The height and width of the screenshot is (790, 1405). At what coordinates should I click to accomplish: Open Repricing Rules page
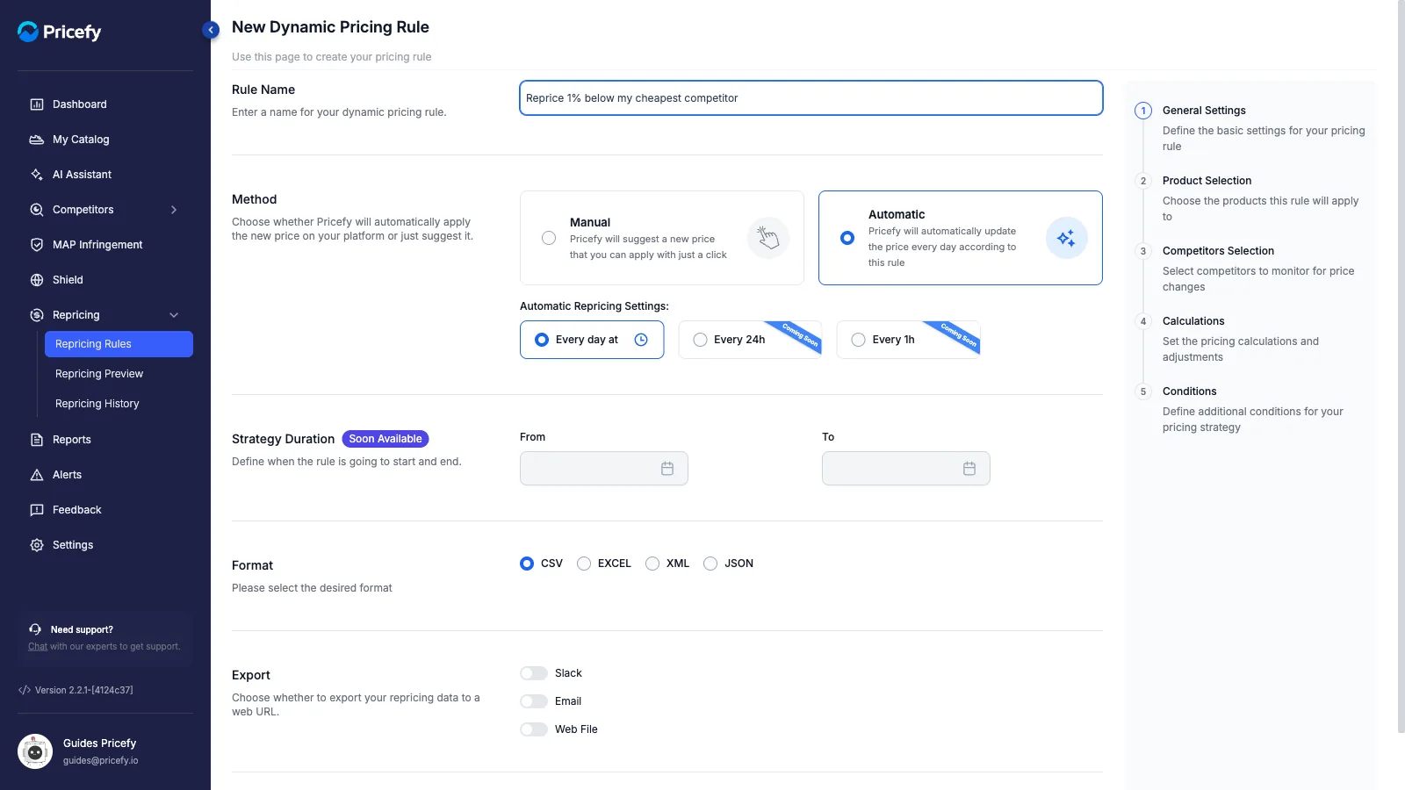[119, 344]
